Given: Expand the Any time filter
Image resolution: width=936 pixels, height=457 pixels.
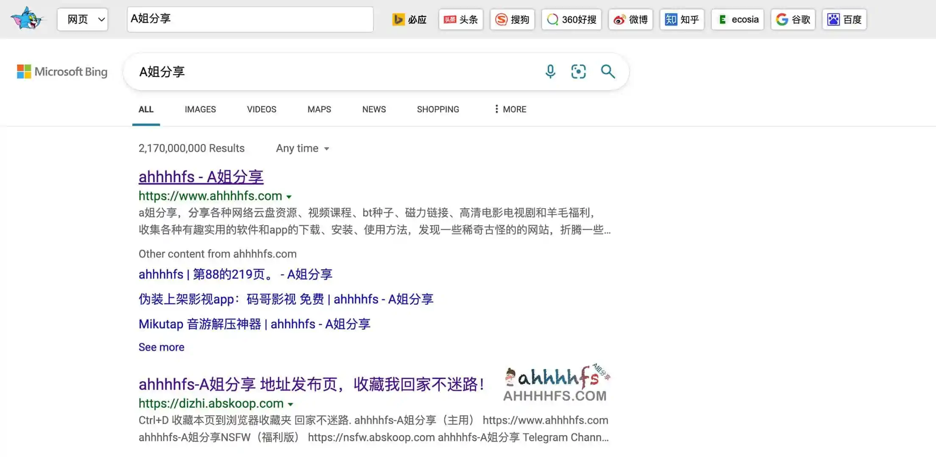Looking at the screenshot, I should tap(302, 148).
